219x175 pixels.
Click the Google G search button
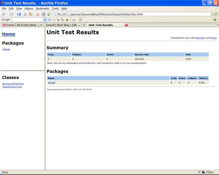[49, 20]
